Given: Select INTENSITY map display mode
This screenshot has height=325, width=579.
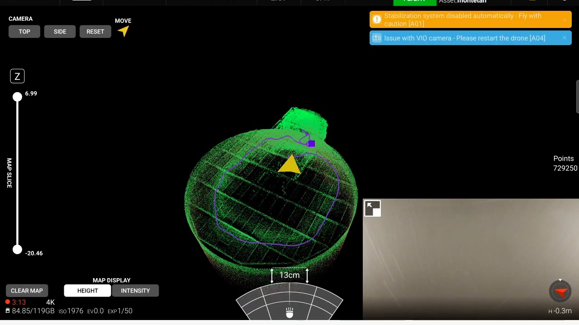Looking at the screenshot, I should [x=135, y=291].
